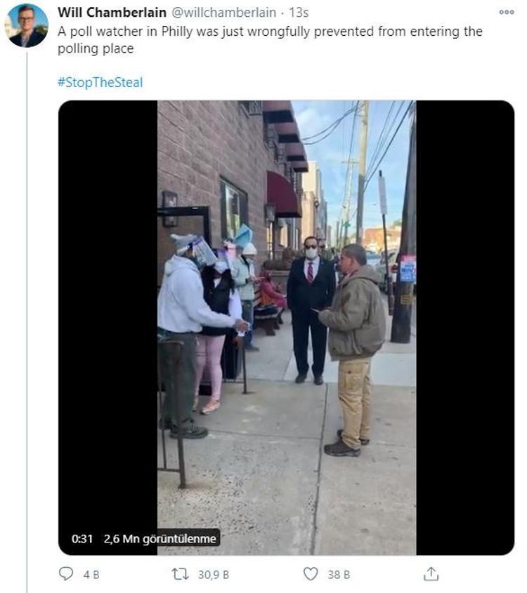Open the 13s tweet timestamp
This screenshot has height=593, width=527.
pos(299,13)
